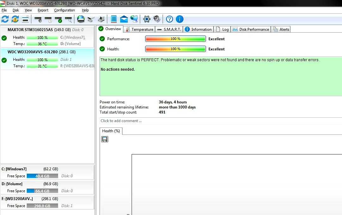Click the Excellent rating beside Performance
Viewport: 342px width, 215px height.
(x=216, y=39)
